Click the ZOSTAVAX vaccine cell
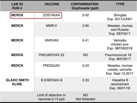 [51, 15]
